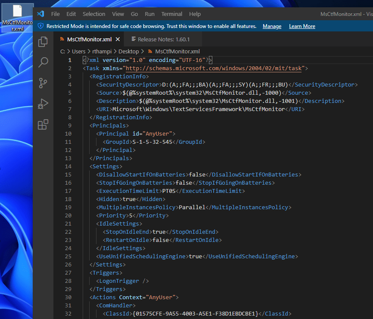Click Restricted Mode banner message text
Viewport: 373px width, 319px height.
(151, 26)
